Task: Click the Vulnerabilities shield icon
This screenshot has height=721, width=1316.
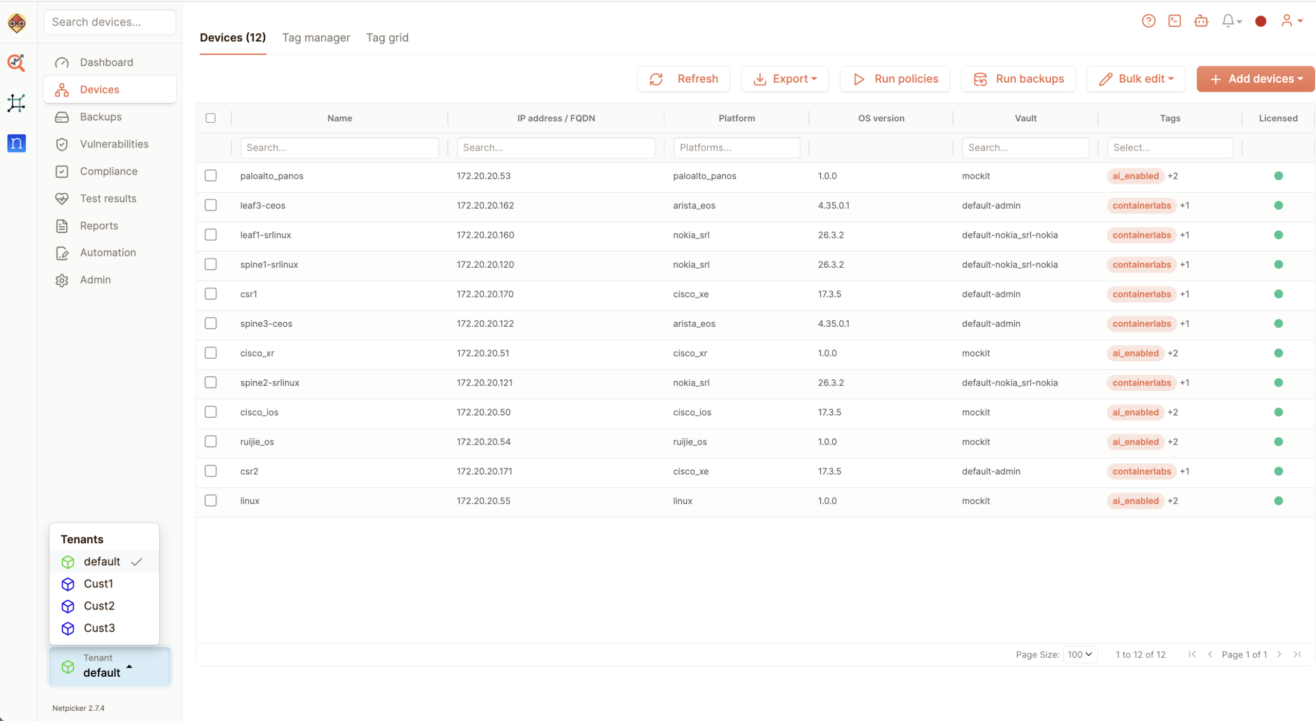Action: 62,144
